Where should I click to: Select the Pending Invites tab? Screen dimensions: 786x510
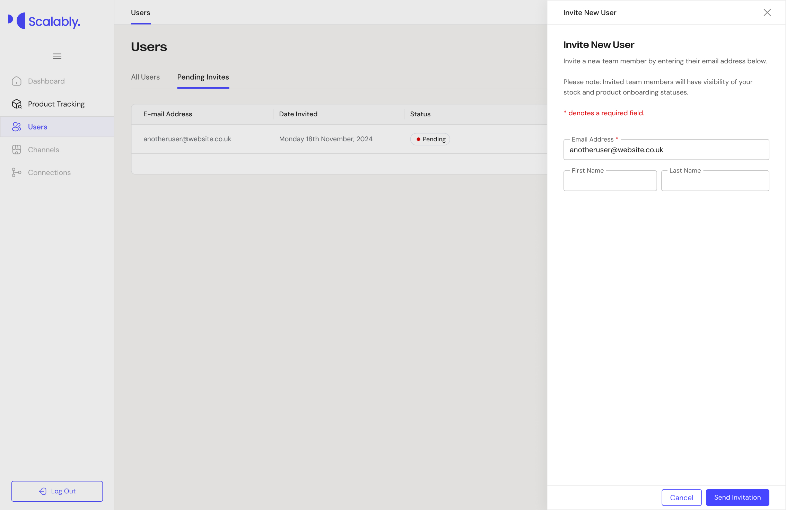click(203, 77)
